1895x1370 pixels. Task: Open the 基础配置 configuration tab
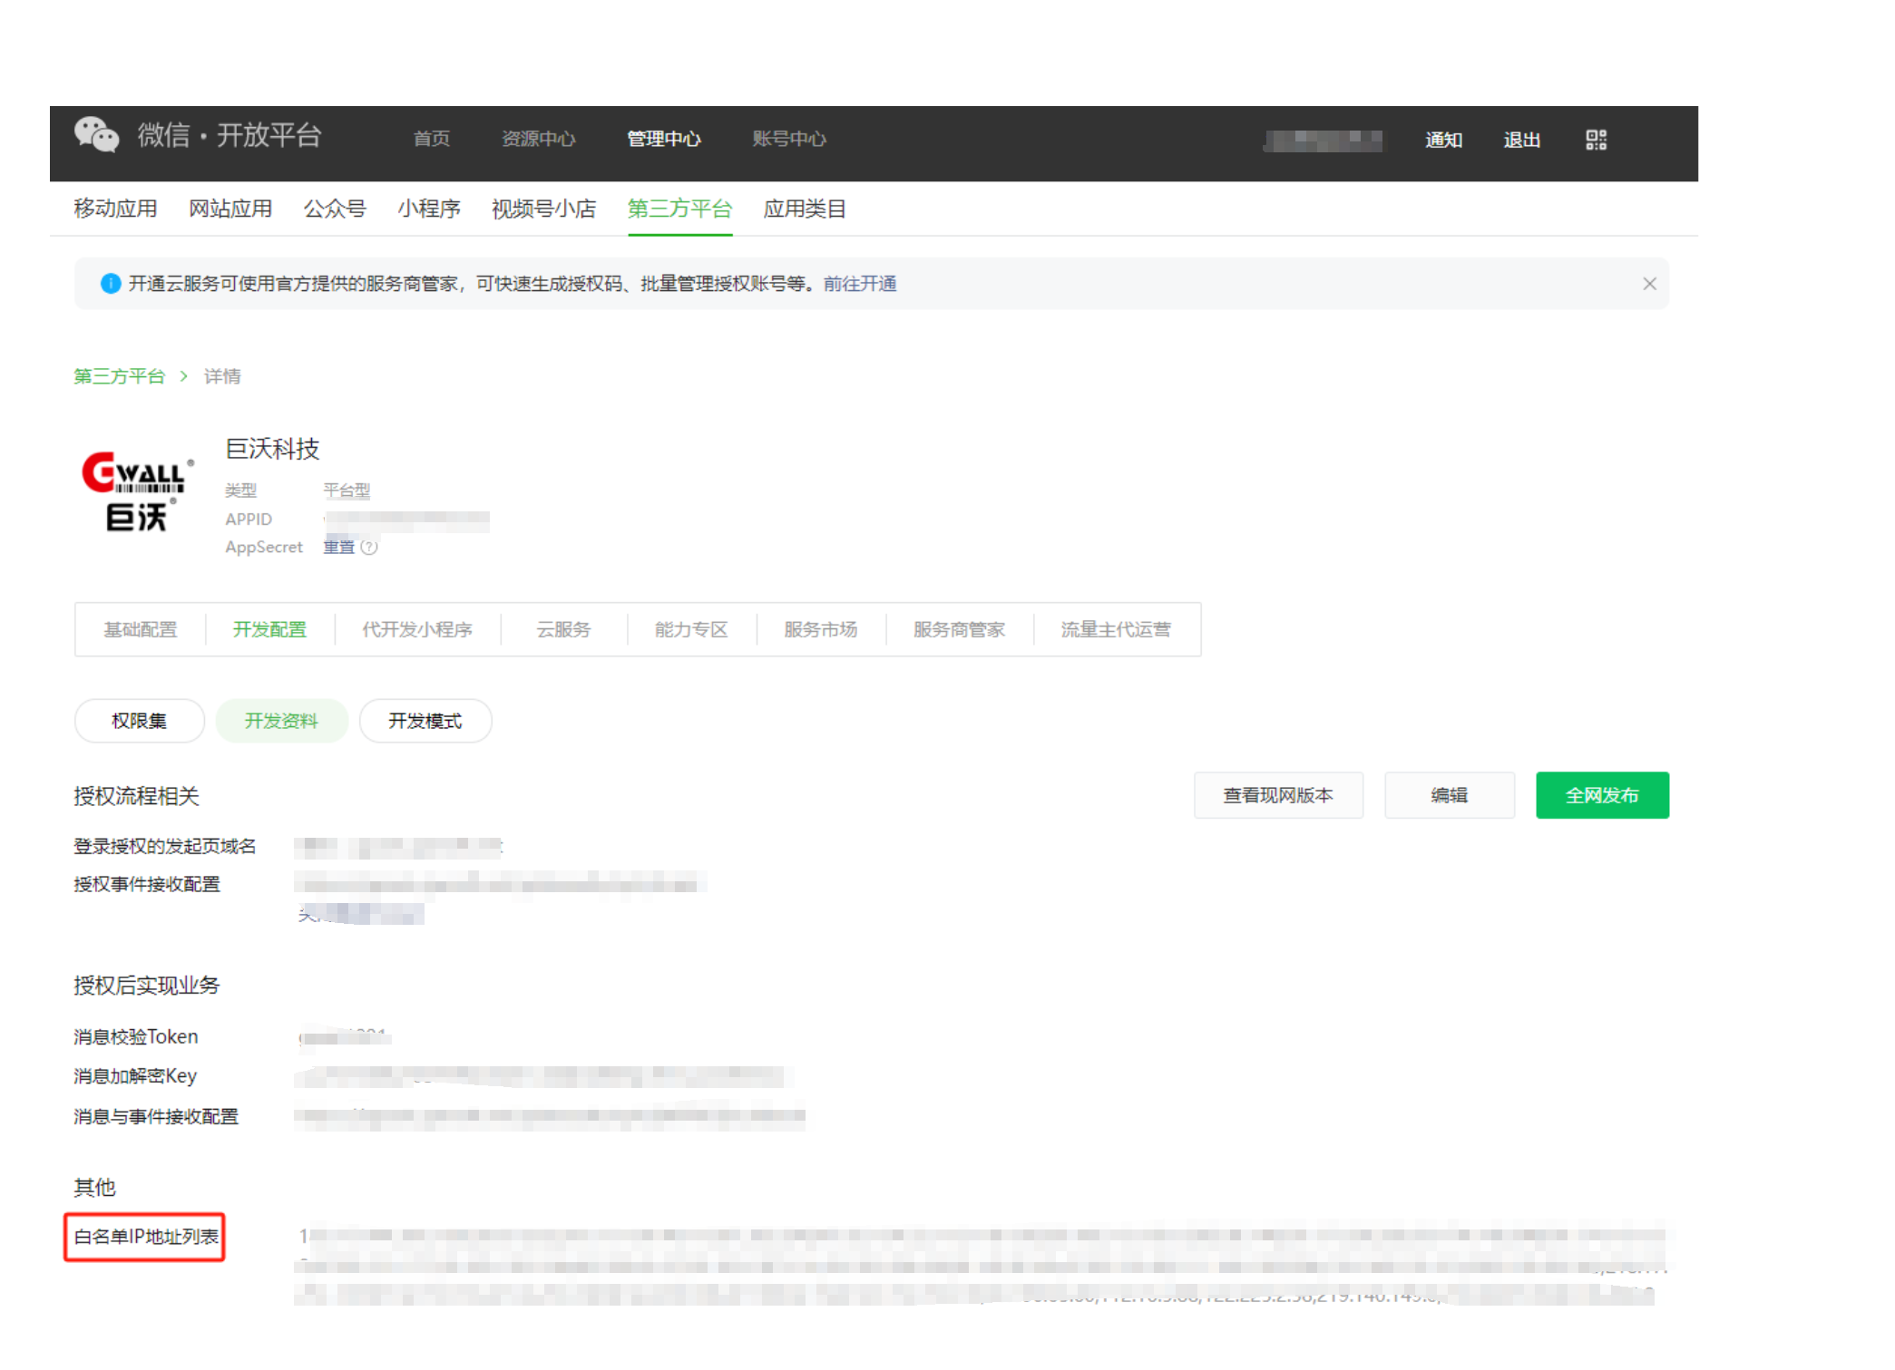(141, 629)
